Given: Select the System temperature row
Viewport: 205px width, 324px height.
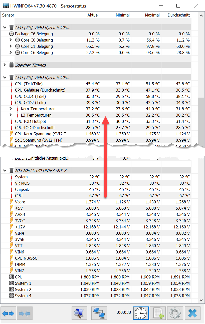Looking at the screenshot, I should 96,177.
